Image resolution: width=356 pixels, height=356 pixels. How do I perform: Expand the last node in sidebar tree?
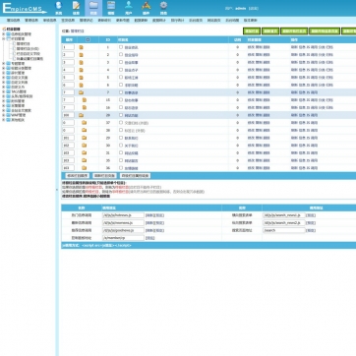click(x=4, y=120)
